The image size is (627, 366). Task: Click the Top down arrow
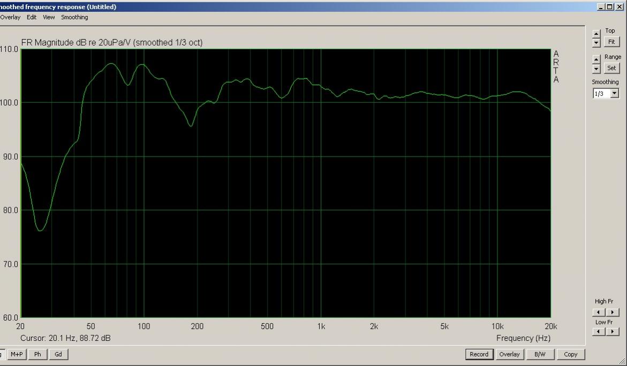click(596, 42)
